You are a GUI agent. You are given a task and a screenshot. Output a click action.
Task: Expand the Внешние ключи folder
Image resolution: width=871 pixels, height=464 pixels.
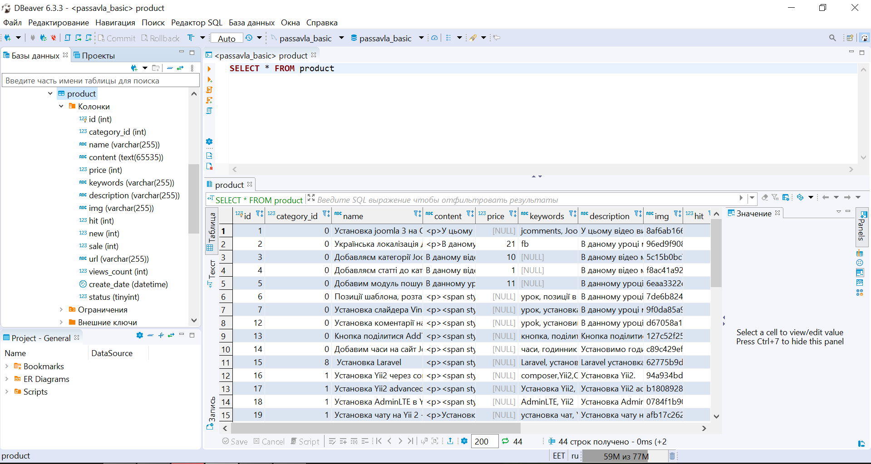click(x=61, y=322)
